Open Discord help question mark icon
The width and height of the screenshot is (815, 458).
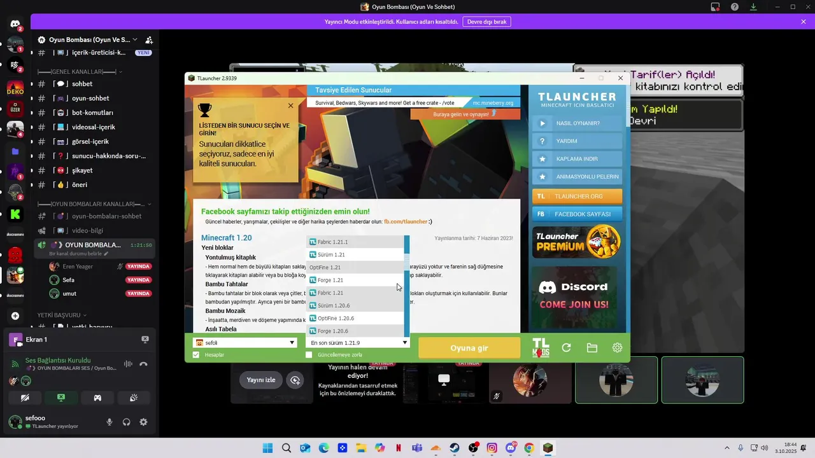735,7
